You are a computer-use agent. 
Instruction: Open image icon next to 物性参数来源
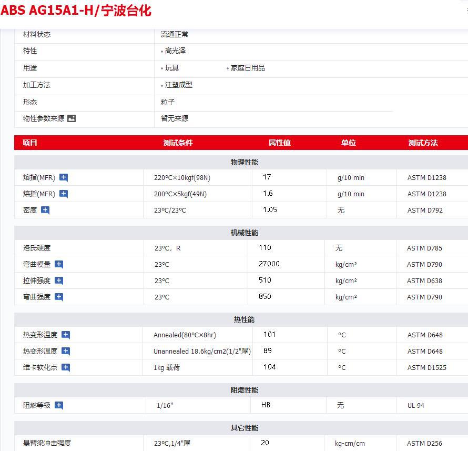click(72, 118)
